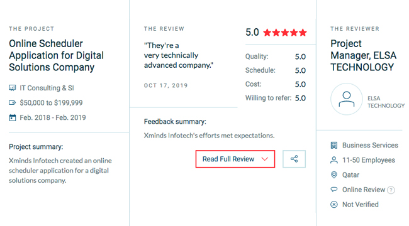
Task: Click the Online Review help question mark
Action: click(391, 190)
